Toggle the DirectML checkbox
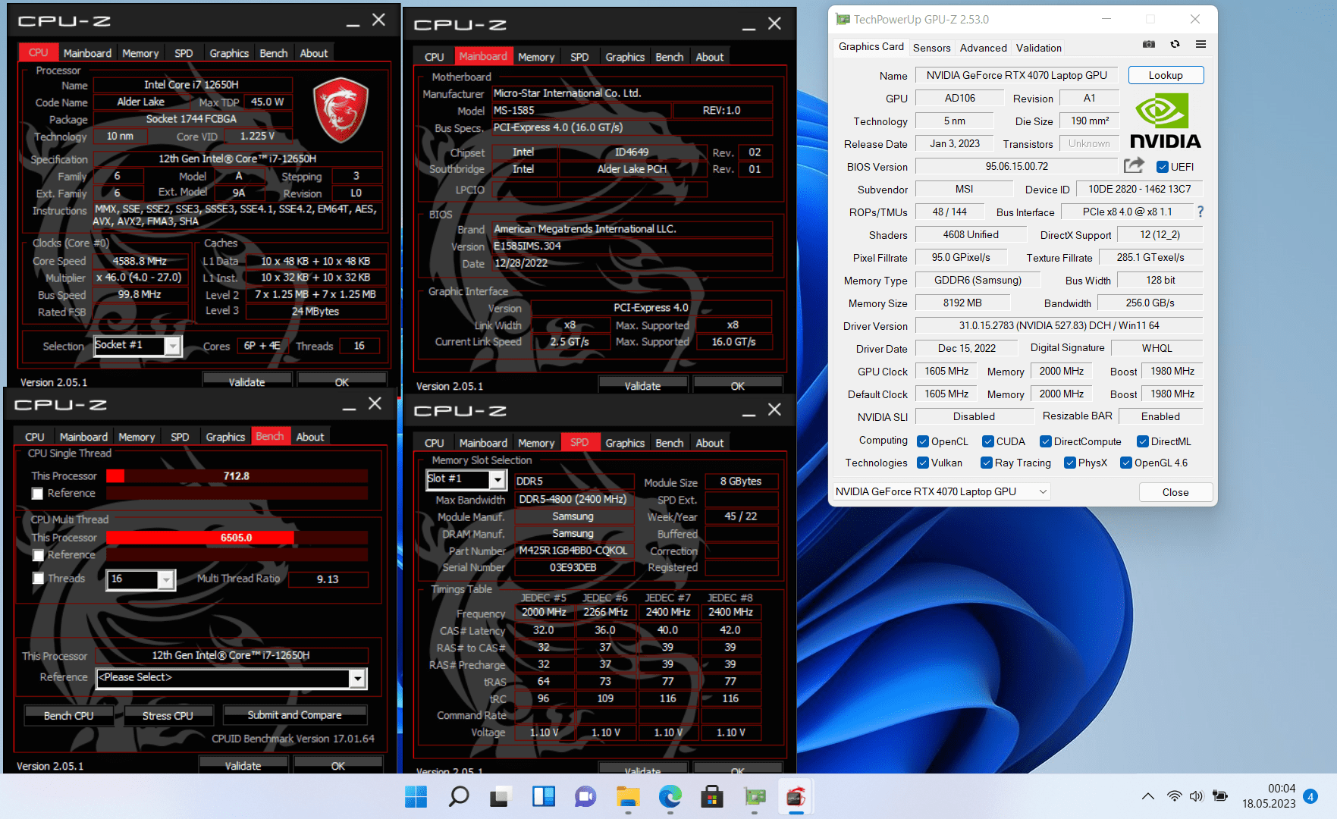This screenshot has width=1337, height=819. click(x=1142, y=441)
